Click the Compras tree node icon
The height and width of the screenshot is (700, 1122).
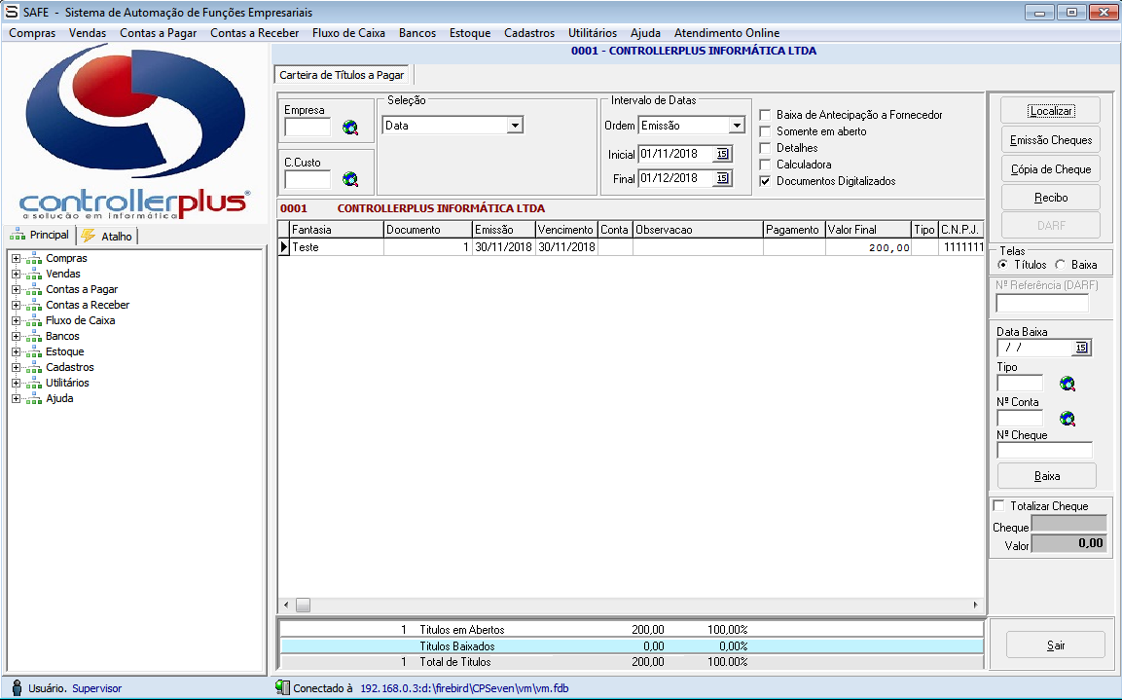pos(34,258)
